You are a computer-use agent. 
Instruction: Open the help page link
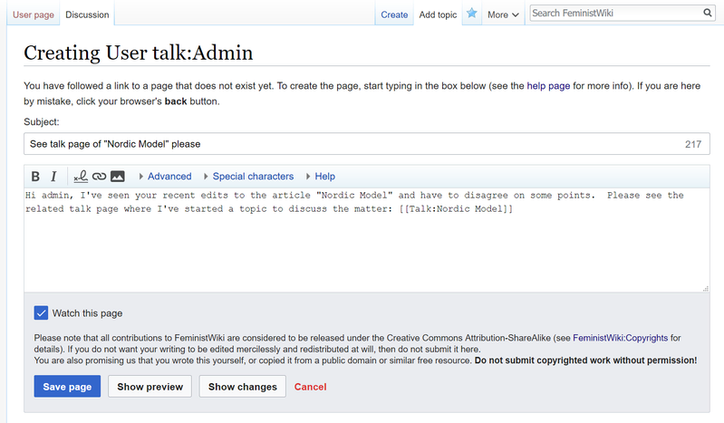tap(548, 86)
